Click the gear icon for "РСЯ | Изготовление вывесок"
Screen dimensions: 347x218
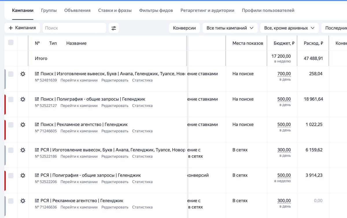point(23,150)
